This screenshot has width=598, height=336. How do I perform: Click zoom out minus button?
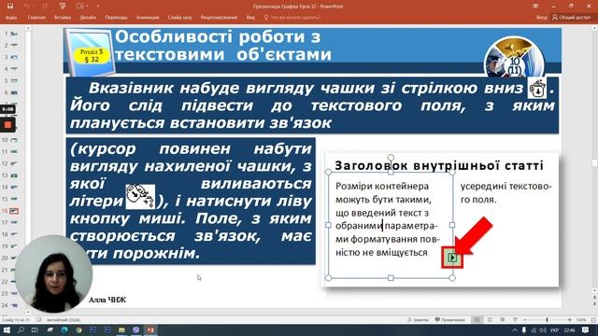[525, 320]
